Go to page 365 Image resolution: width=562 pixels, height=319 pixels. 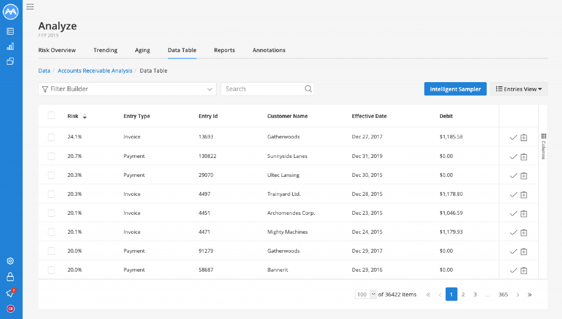coord(503,294)
